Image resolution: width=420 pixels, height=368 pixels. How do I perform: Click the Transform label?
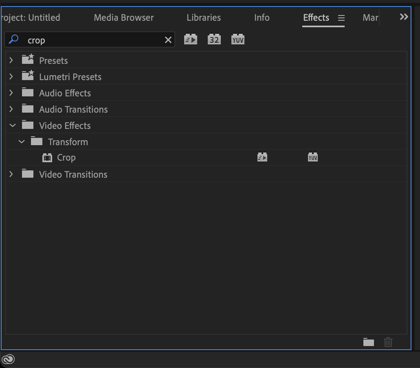point(68,142)
